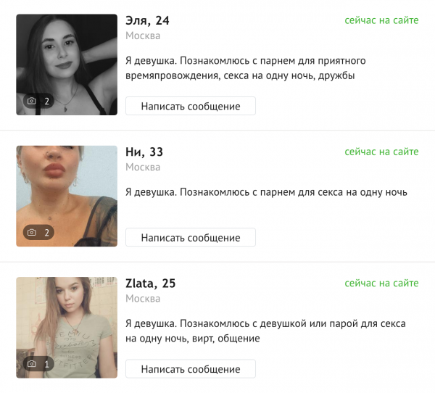Send a message to Zlata
This screenshot has height=393, width=435.
[x=191, y=369]
